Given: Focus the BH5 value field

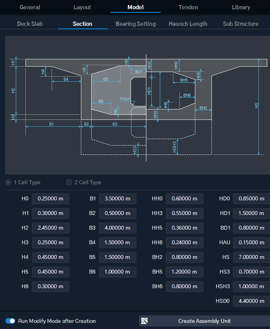Looking at the screenshot, I should [x=184, y=272].
